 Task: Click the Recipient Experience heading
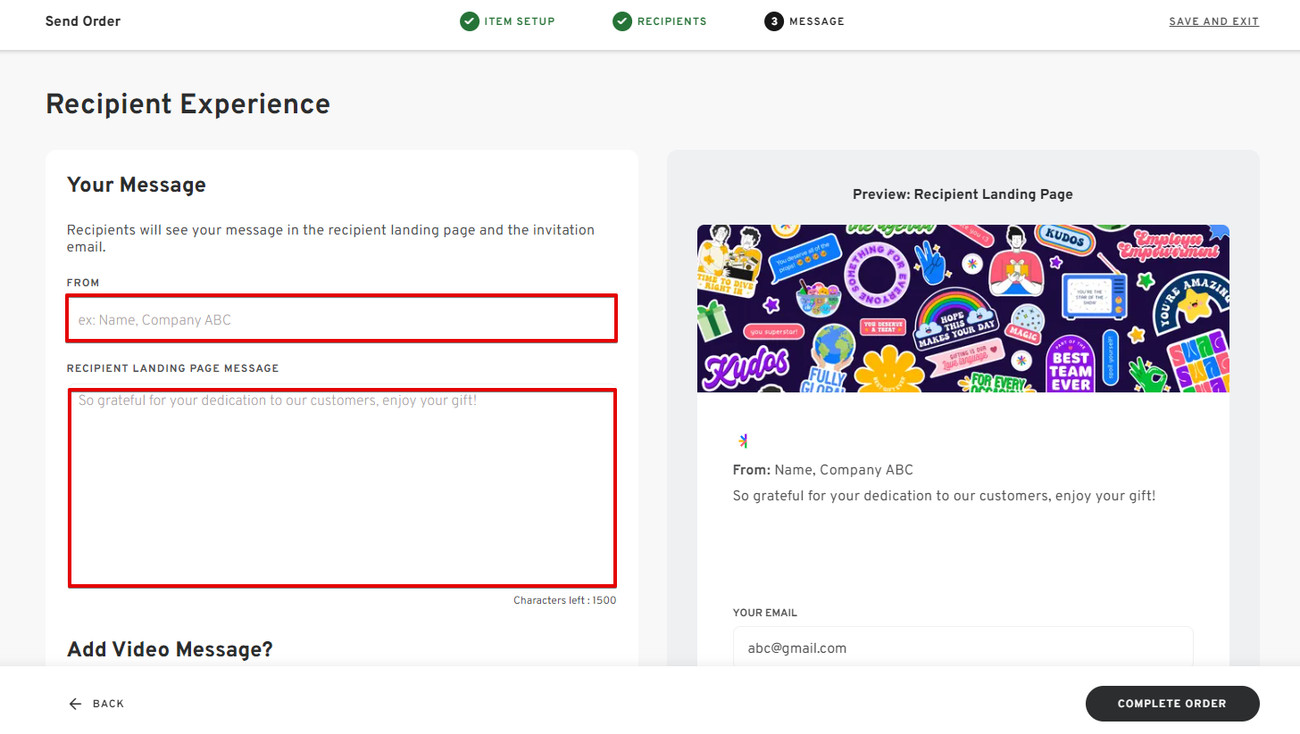pyautogui.click(x=187, y=104)
